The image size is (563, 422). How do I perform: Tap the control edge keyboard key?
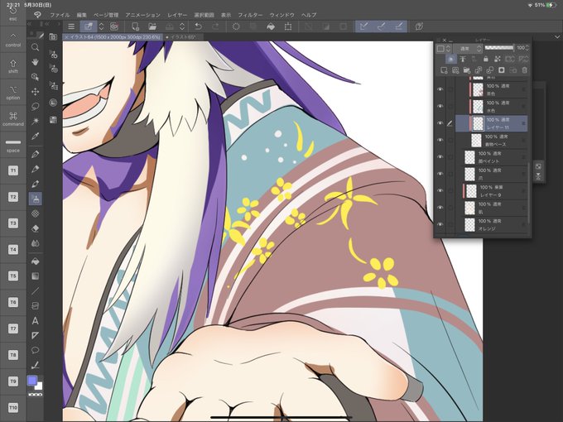pyautogui.click(x=13, y=40)
